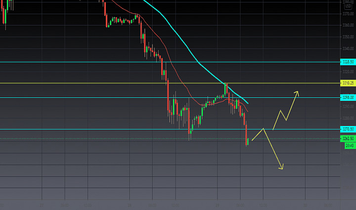Click the green 3262.50 current price label
This screenshot has width=356, height=210.
(x=348, y=138)
